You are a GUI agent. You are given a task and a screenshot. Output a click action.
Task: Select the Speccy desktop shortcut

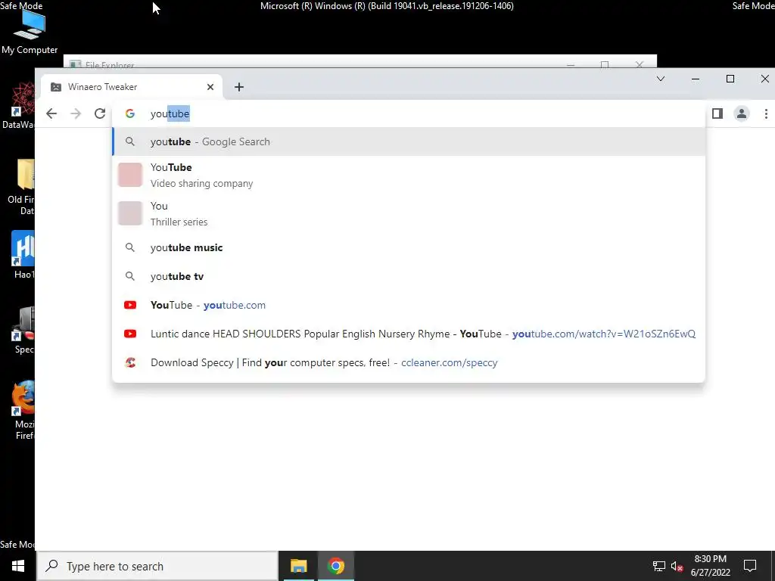(x=23, y=330)
